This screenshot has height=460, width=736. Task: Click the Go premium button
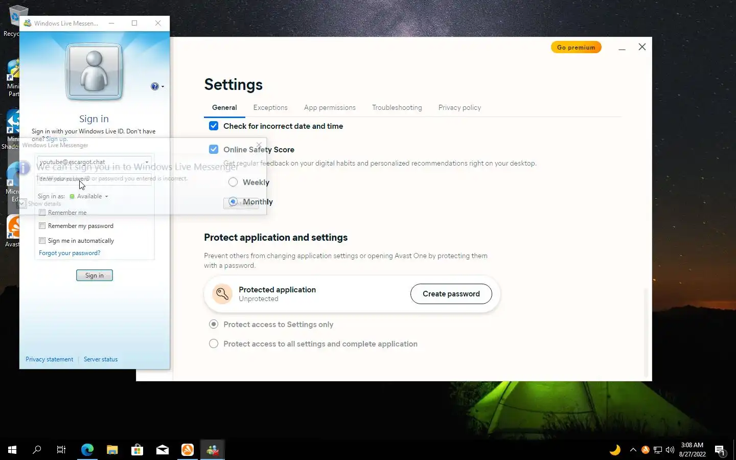coord(576,47)
